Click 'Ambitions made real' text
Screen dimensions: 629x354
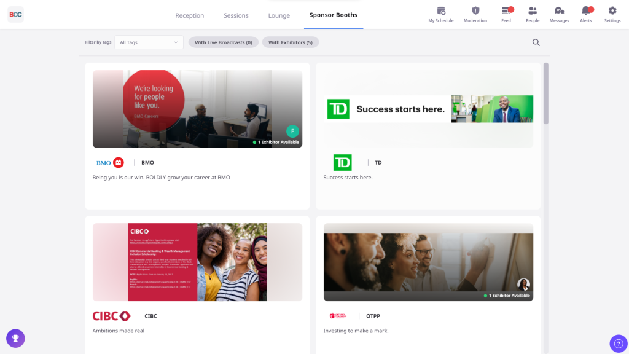(119, 331)
